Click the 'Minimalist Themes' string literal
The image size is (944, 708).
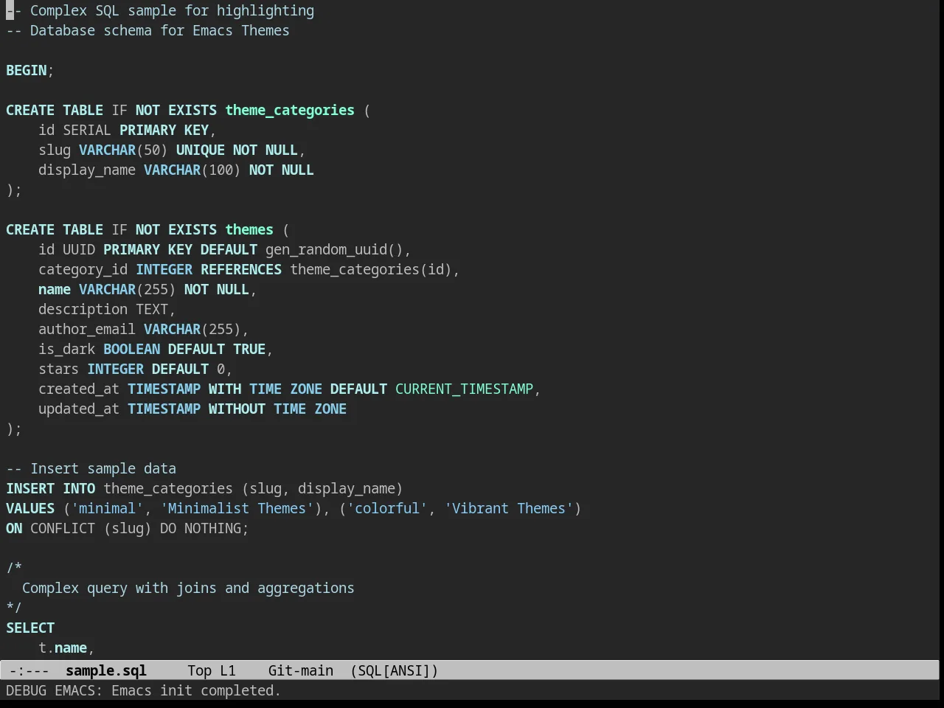point(237,508)
